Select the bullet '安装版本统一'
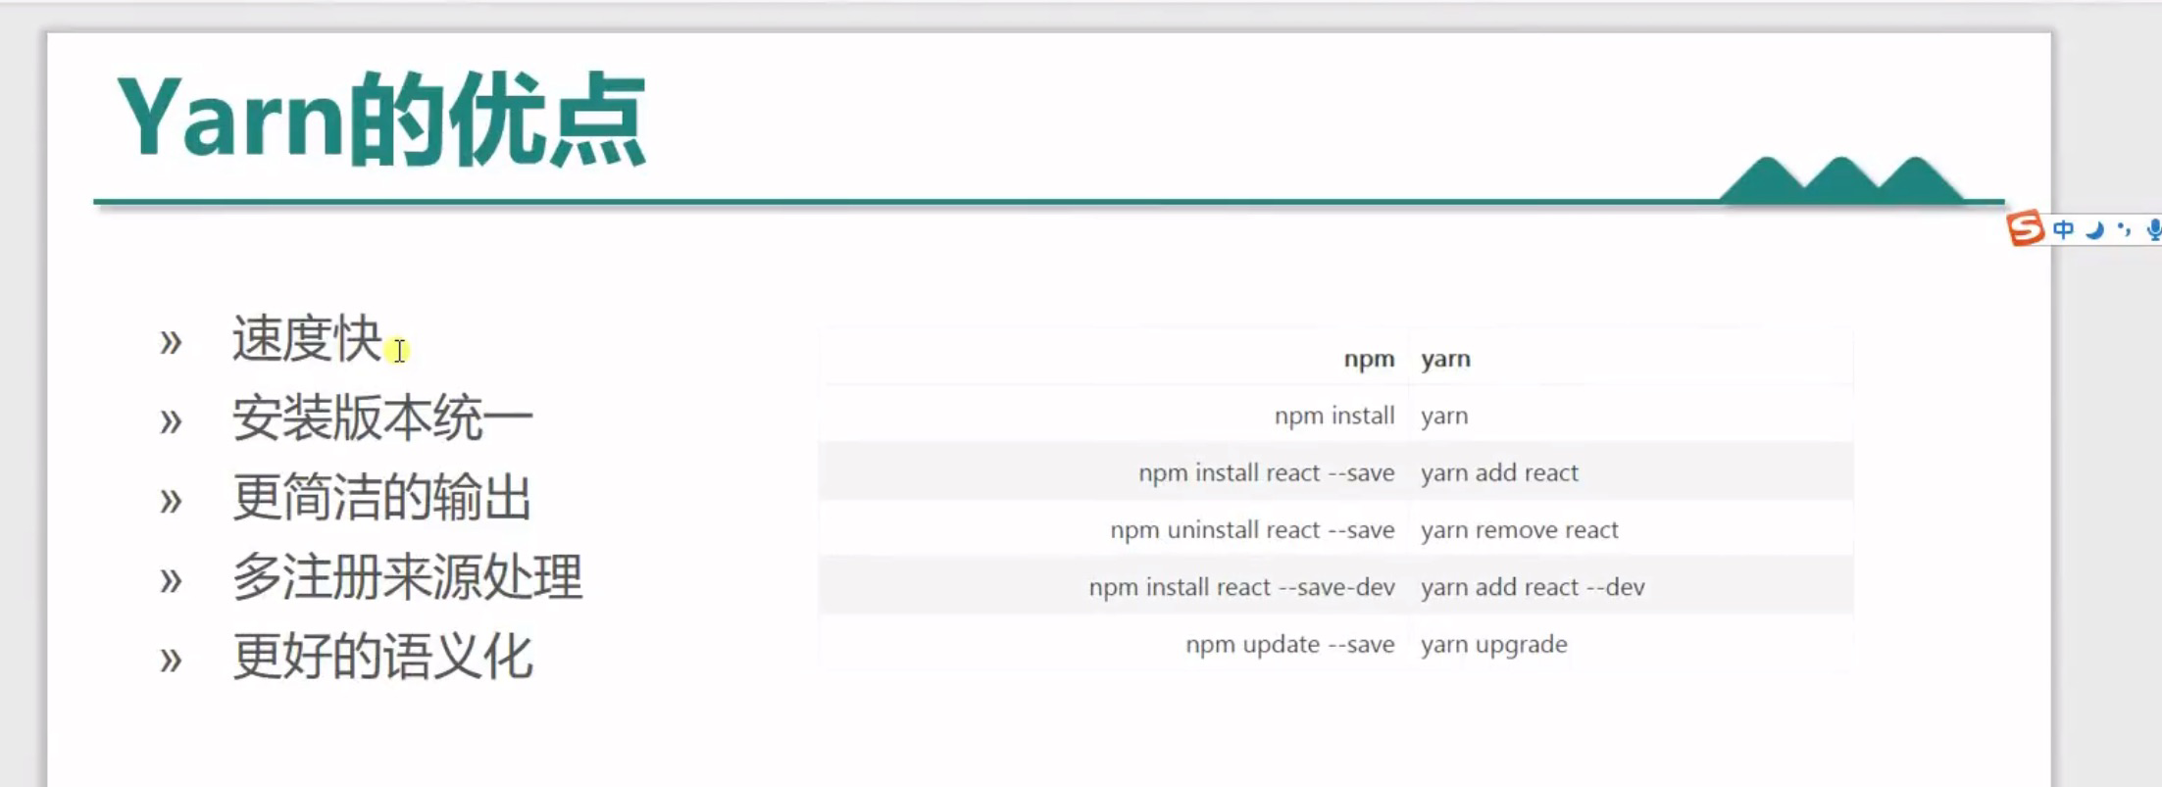This screenshot has width=2162, height=787. [x=381, y=418]
